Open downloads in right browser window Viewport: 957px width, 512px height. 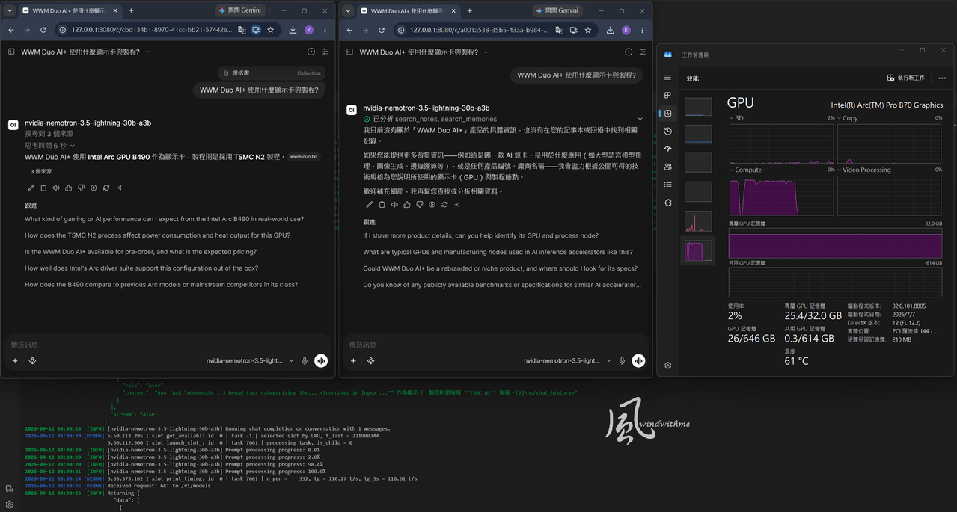coord(610,30)
